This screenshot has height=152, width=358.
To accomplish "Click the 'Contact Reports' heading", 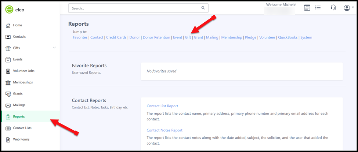I will click(89, 100).
